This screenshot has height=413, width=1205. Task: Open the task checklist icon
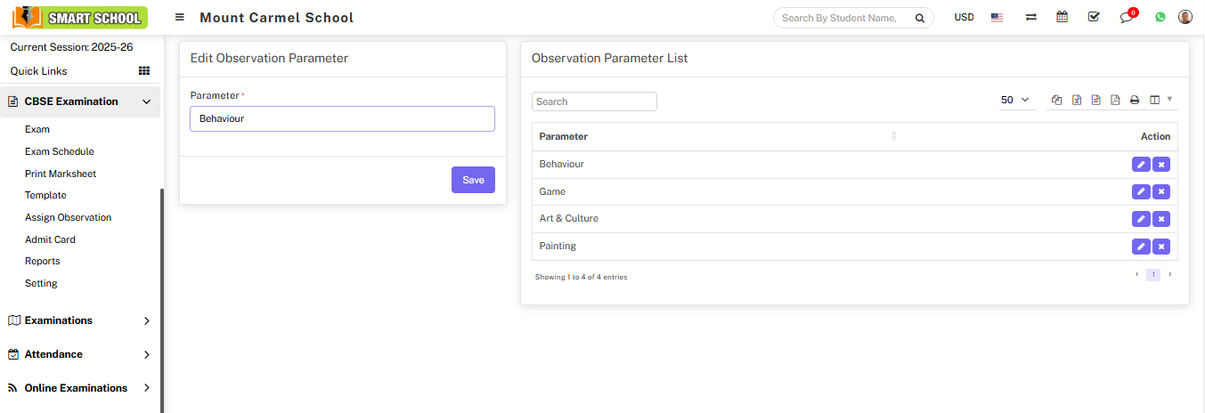(x=1094, y=17)
